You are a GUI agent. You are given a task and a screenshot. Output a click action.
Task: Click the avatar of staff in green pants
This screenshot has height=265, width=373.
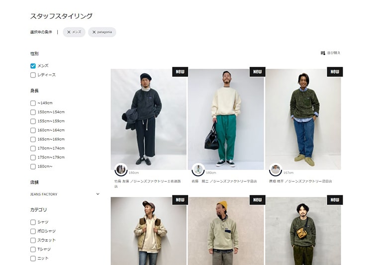[198, 170]
